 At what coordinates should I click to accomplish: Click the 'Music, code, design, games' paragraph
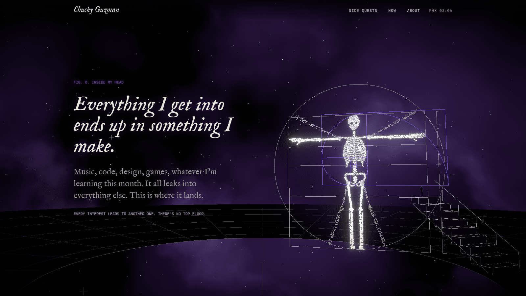coord(145,184)
